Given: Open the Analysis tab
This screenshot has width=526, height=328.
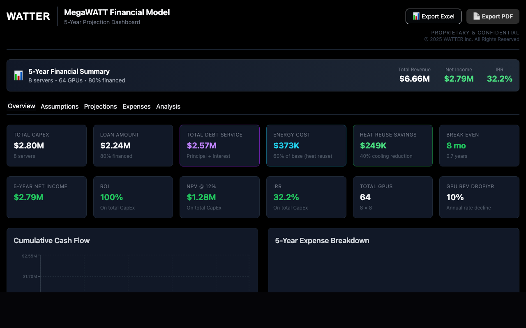Looking at the screenshot, I should click(x=168, y=107).
